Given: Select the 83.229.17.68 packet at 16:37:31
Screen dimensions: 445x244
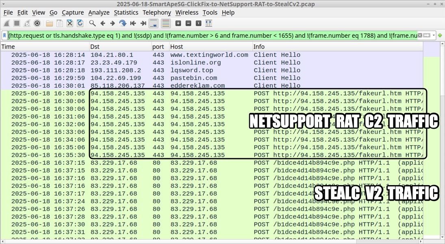Looking at the screenshot, I should pos(212,232).
